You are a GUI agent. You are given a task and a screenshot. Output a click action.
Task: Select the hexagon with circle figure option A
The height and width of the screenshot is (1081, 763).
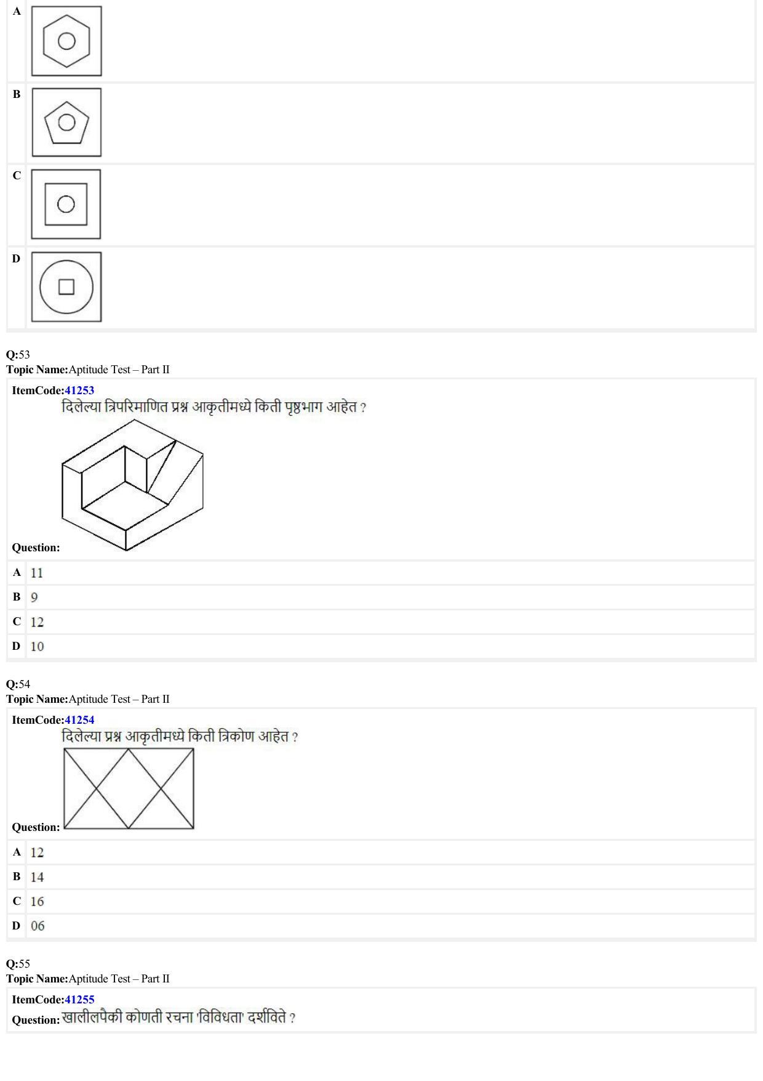[x=66, y=41]
